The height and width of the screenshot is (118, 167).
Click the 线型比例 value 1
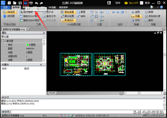click(x=34, y=56)
